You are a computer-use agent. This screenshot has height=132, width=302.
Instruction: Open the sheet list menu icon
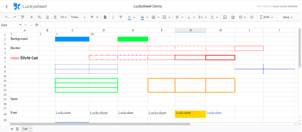point(17,129)
